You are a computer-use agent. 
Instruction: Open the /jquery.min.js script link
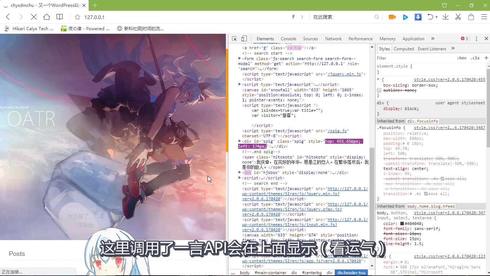point(344,74)
